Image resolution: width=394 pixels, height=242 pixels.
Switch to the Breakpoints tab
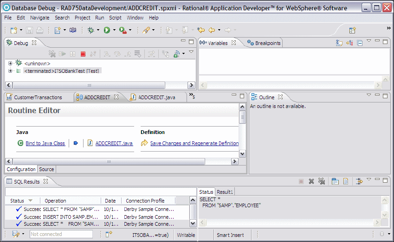coord(264,43)
